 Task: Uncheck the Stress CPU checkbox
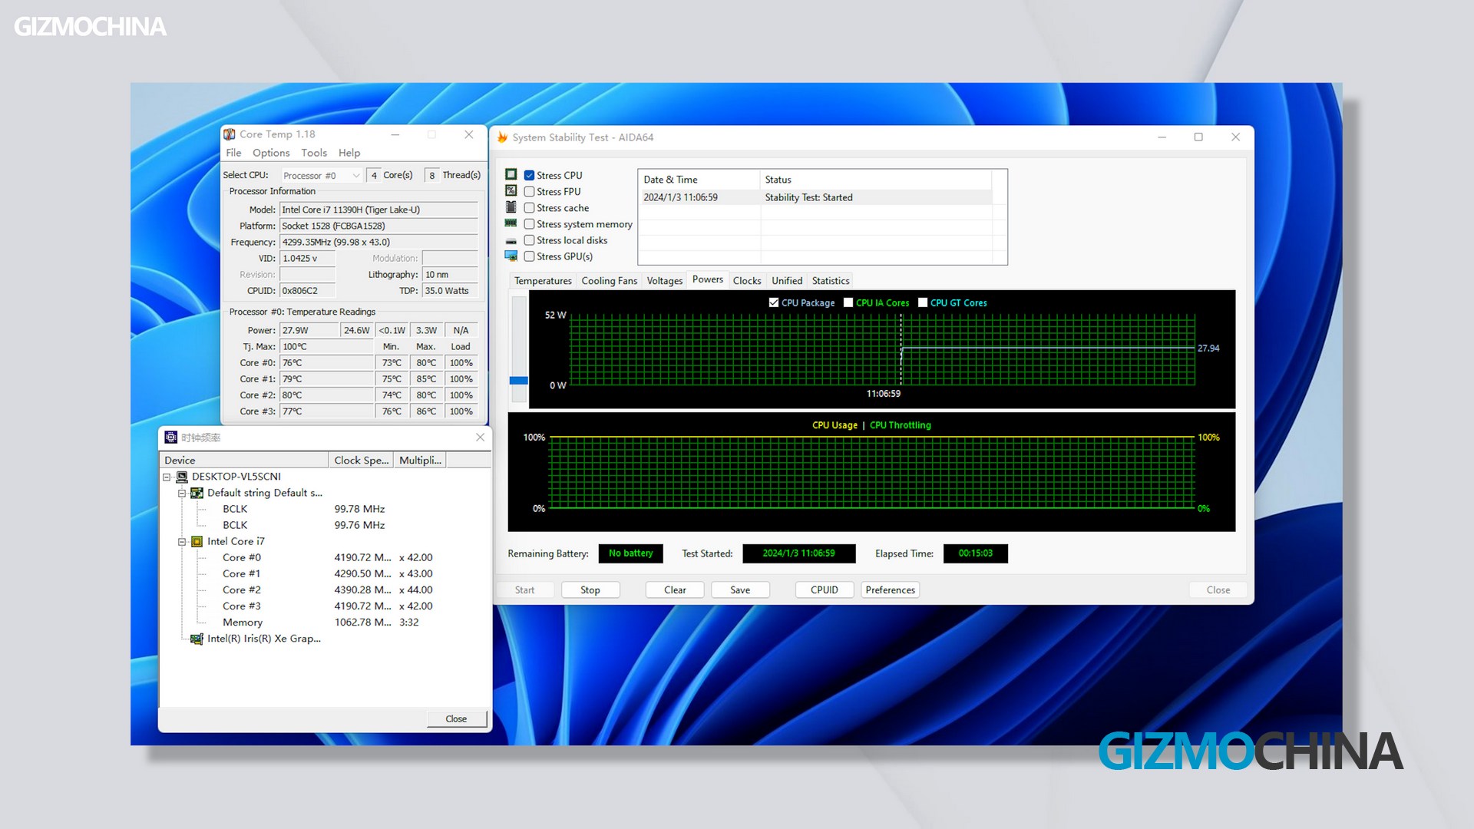pos(530,175)
